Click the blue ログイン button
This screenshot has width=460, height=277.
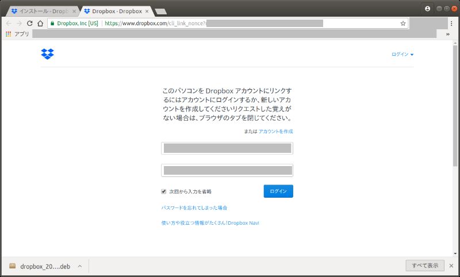(x=278, y=191)
